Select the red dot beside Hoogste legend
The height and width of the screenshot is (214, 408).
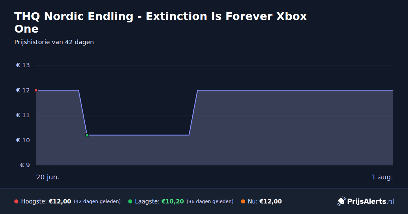coord(16,201)
